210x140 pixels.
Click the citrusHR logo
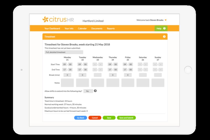point(58,20)
